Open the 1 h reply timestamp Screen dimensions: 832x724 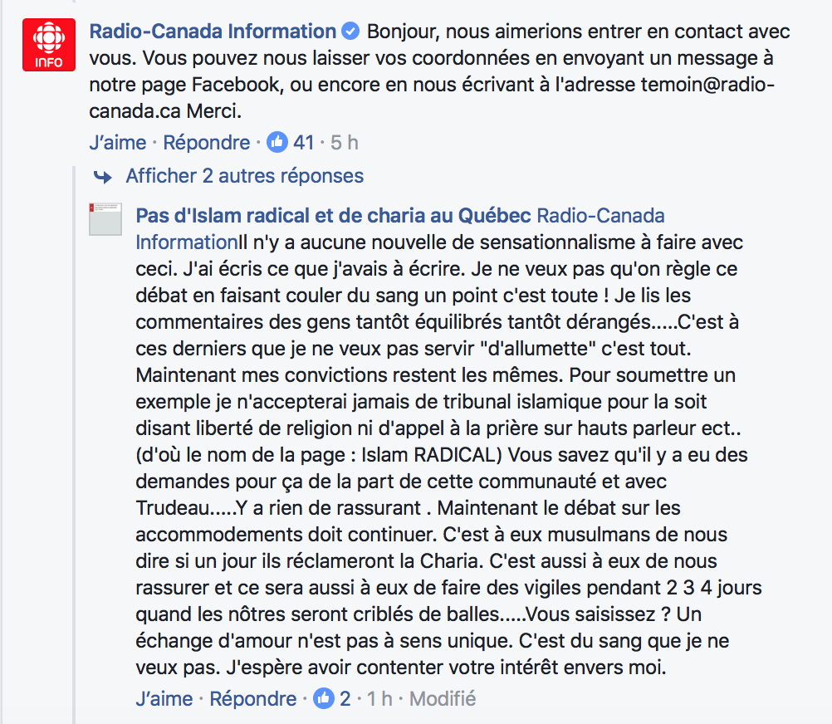pyautogui.click(x=379, y=699)
